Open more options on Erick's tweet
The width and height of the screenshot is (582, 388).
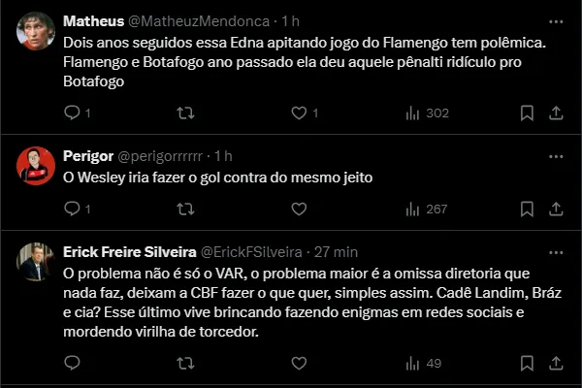pyautogui.click(x=556, y=250)
